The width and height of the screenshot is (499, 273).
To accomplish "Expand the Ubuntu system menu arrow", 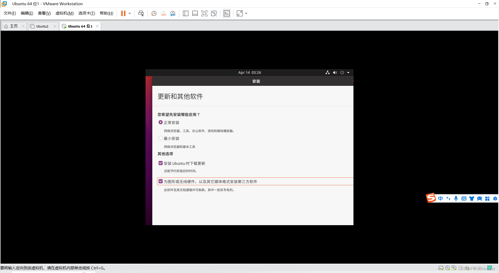I will pyautogui.click(x=348, y=73).
